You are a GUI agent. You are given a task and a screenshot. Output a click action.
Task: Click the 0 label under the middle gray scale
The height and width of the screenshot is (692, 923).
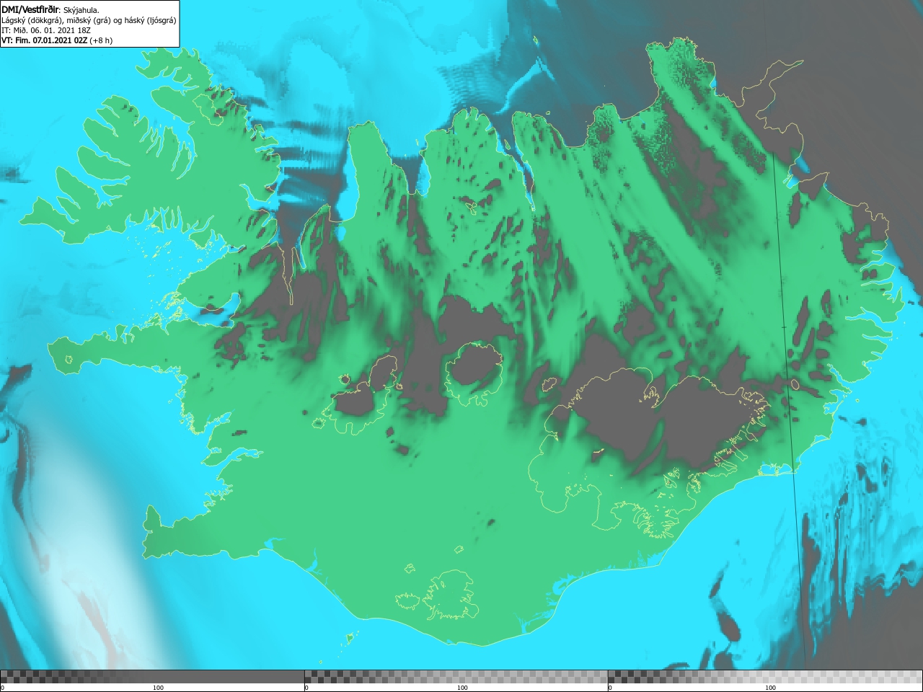tap(307, 688)
